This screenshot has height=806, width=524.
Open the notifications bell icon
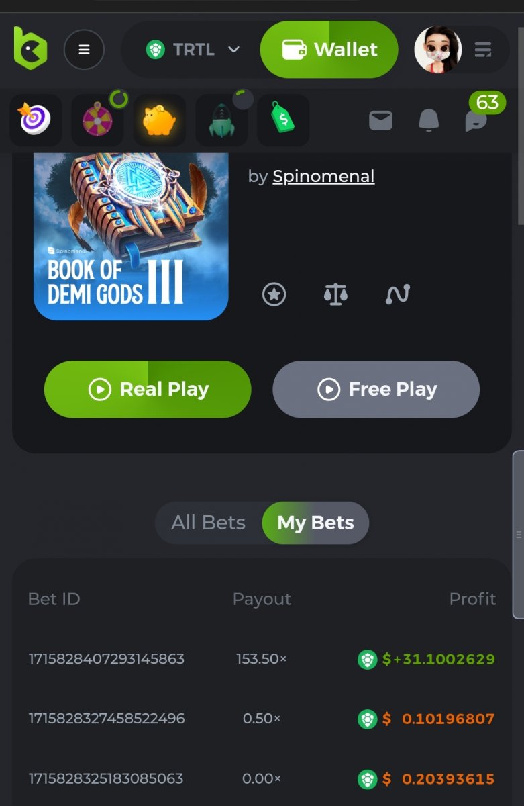[x=429, y=121]
